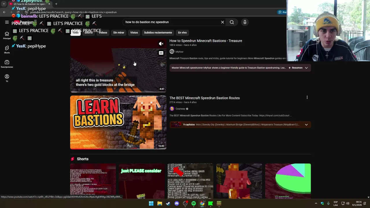Clear the search box with the X
The width and height of the screenshot is (370, 208).
pos(223,22)
